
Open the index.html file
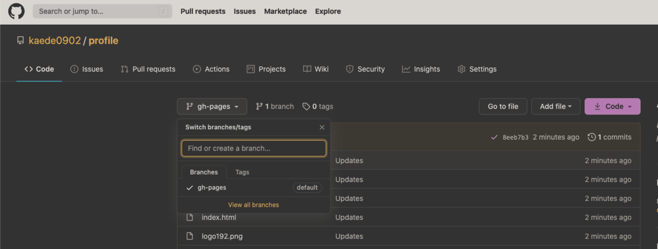(219, 217)
